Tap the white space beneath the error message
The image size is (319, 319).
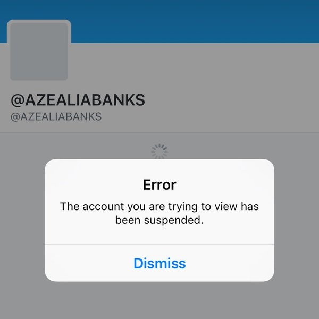pyautogui.click(x=159, y=235)
